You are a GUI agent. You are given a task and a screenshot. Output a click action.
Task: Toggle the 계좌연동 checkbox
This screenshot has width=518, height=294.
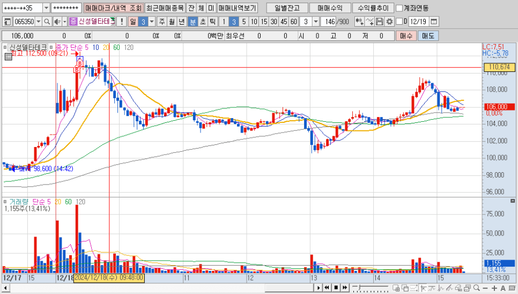pos(399,8)
